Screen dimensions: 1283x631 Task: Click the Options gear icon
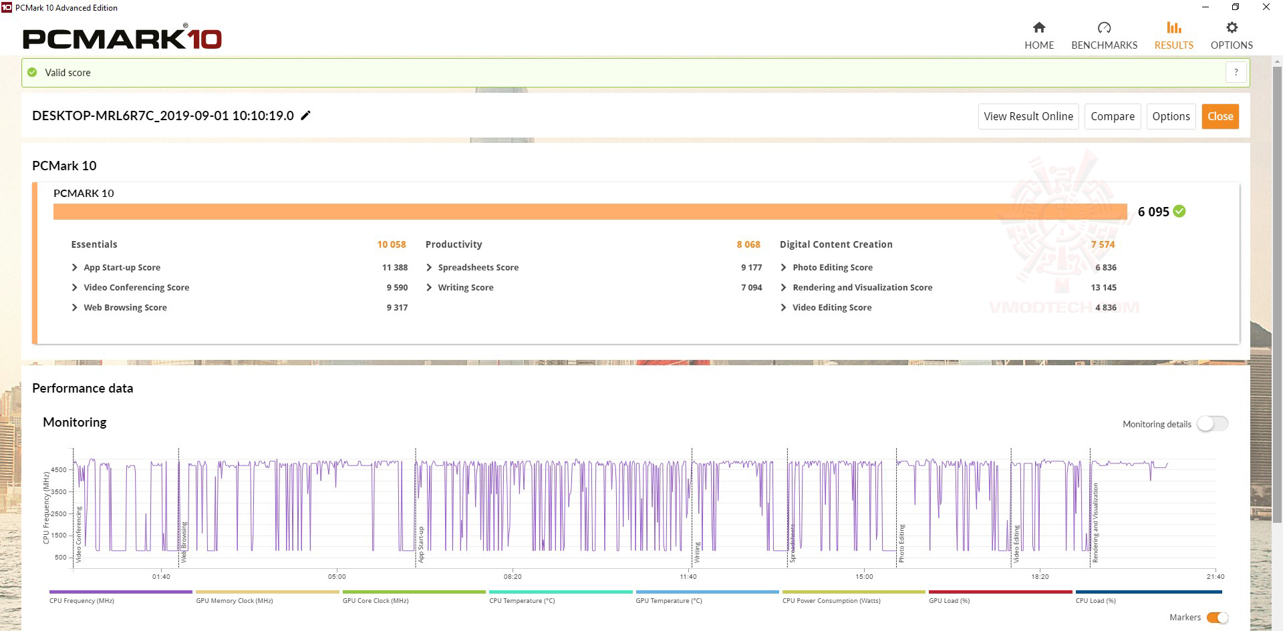tap(1232, 27)
